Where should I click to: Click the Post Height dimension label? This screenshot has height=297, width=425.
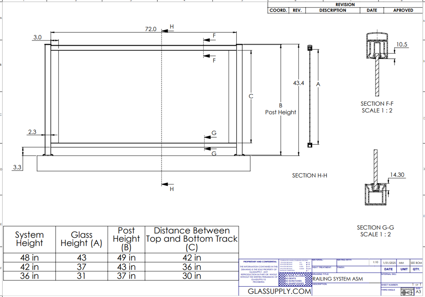[280, 112]
